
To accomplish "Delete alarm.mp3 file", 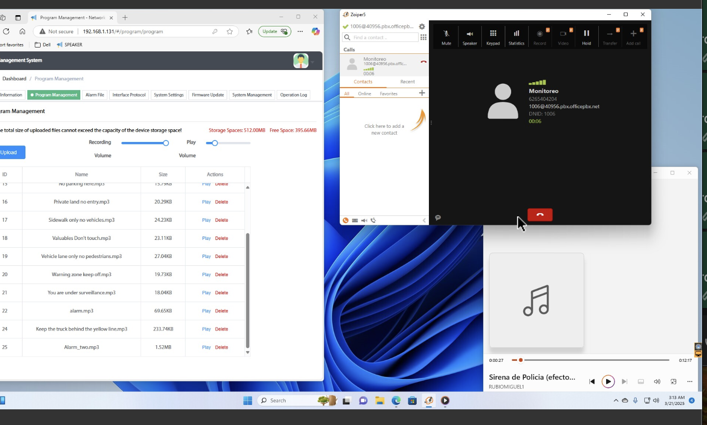I will pyautogui.click(x=222, y=311).
